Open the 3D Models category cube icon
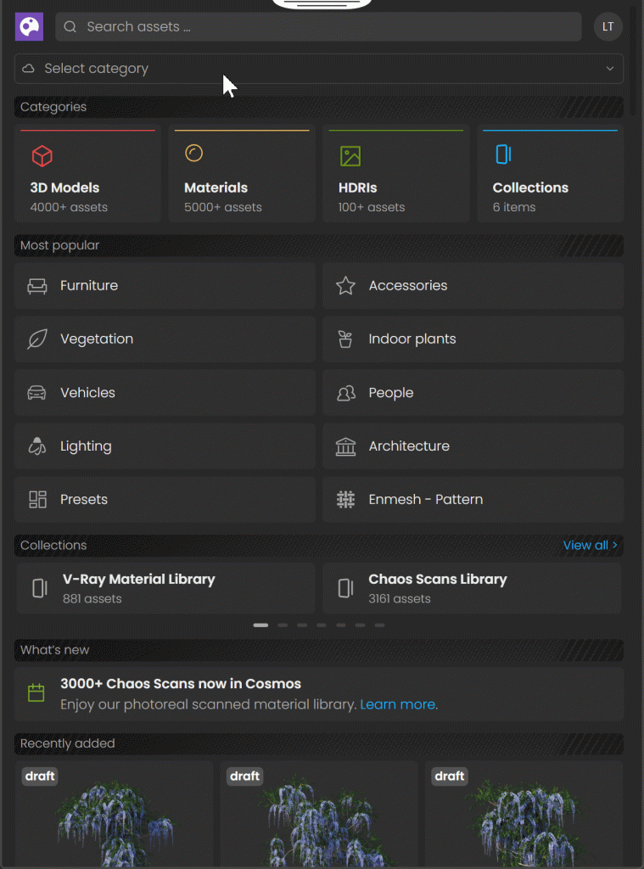This screenshot has height=869, width=644. tap(42, 155)
